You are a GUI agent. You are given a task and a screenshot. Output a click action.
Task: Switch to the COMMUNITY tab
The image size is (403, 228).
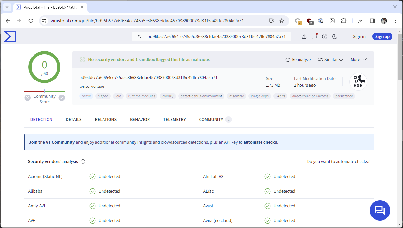pos(215,120)
